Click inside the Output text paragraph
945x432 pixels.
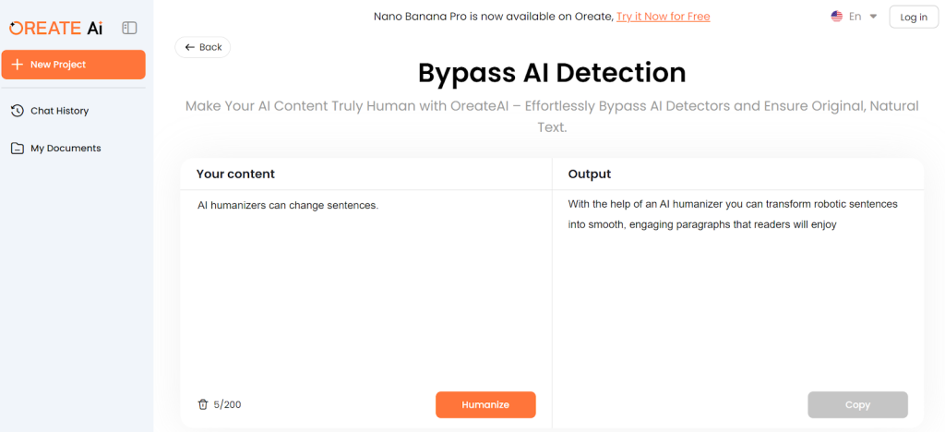(733, 213)
